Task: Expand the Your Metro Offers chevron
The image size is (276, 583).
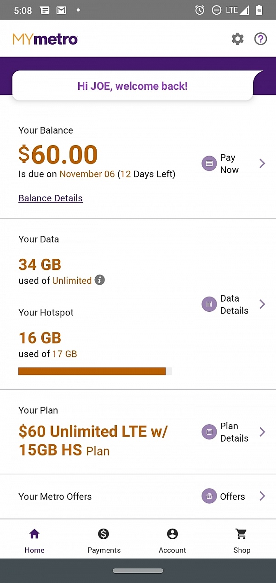Action: pyautogui.click(x=262, y=496)
